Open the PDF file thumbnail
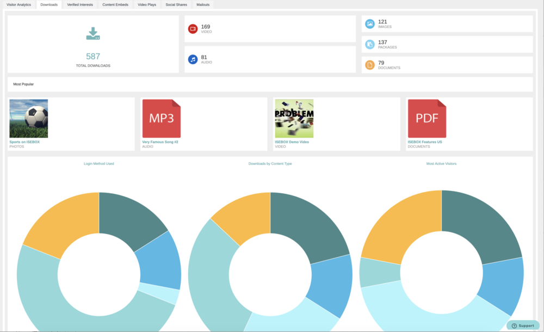 tap(427, 119)
